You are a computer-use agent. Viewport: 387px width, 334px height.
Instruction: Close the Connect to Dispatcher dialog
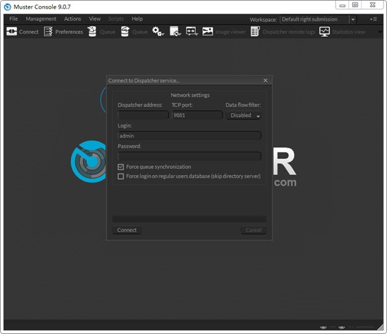(x=265, y=80)
